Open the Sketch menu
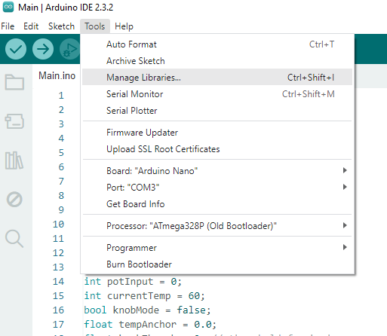The image size is (387, 336). click(61, 26)
